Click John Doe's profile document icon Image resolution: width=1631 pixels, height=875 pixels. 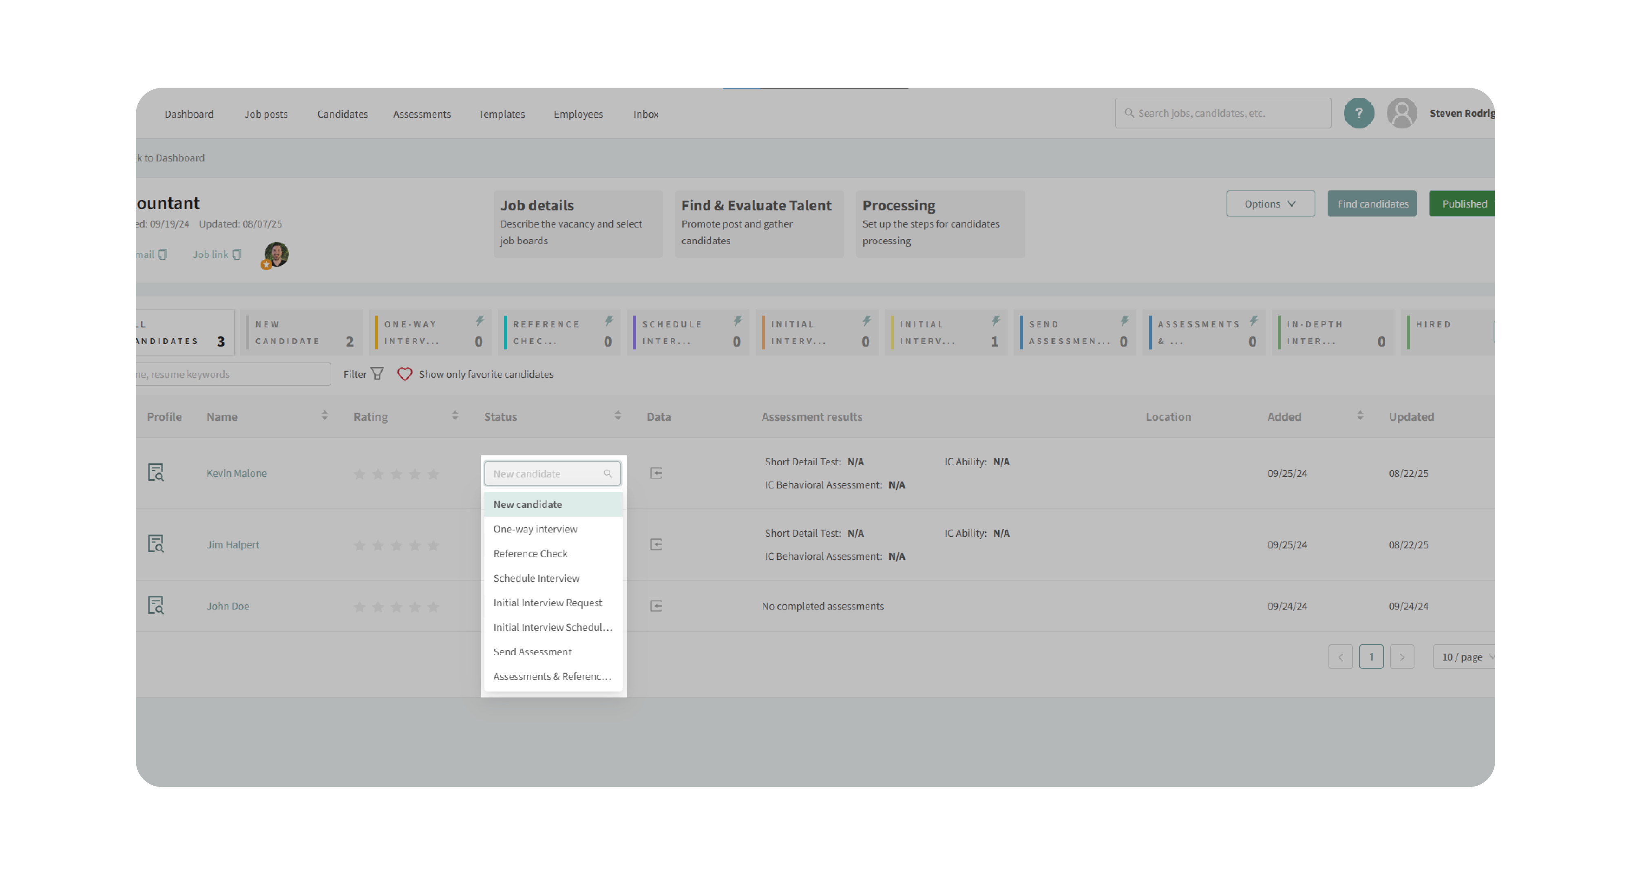(156, 605)
